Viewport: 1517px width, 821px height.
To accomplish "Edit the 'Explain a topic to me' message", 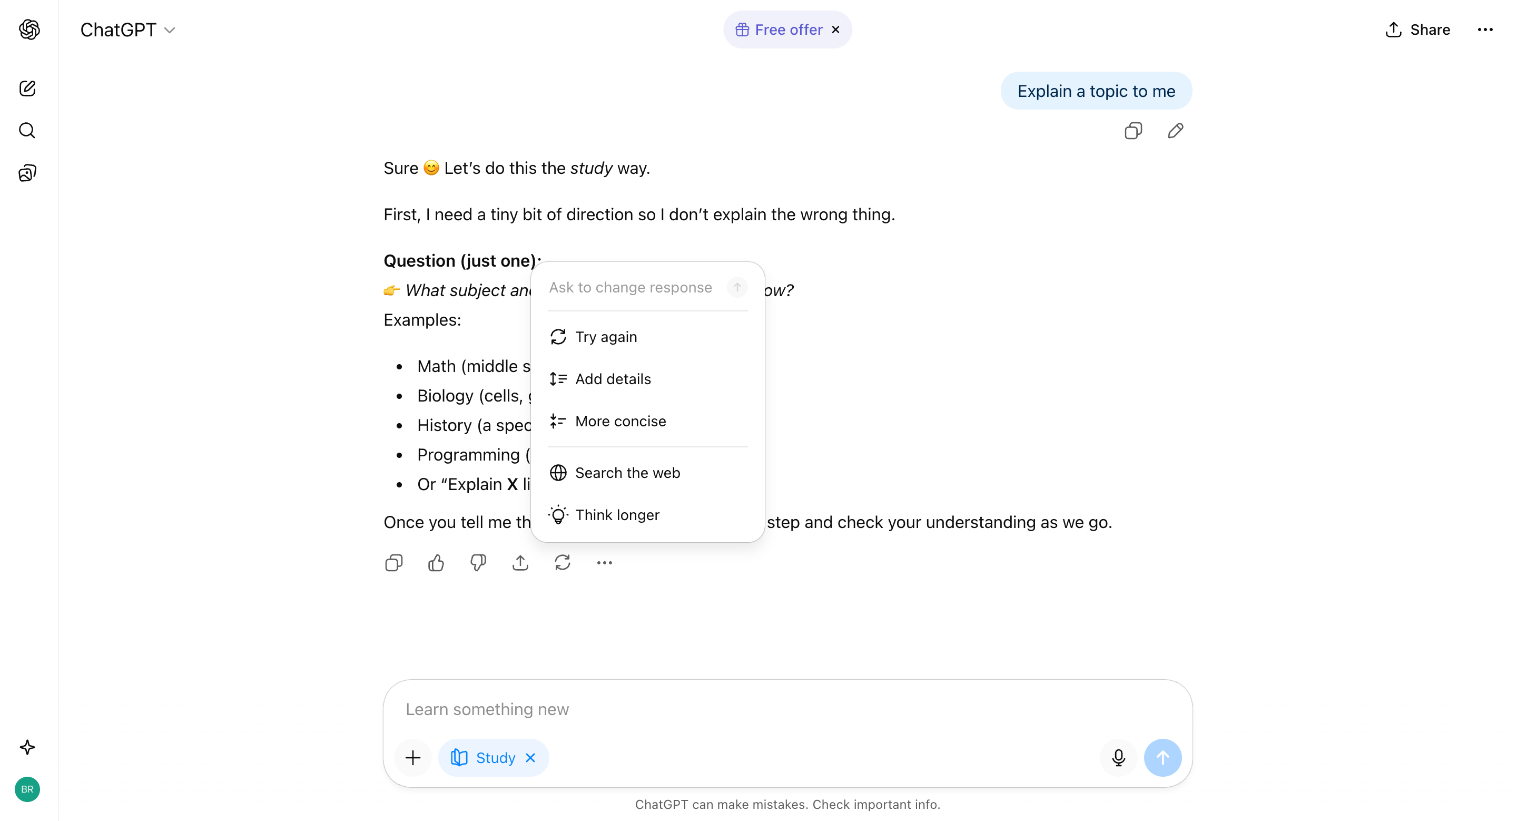I will click(1176, 131).
